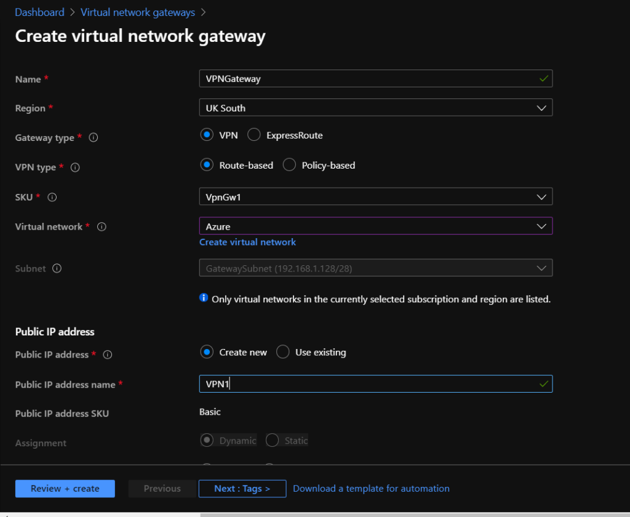This screenshot has width=630, height=517.
Task: Select the ExpressRoute gateway type
Action: [x=254, y=135]
